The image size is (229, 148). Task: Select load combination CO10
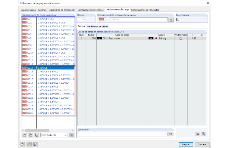click(48, 53)
